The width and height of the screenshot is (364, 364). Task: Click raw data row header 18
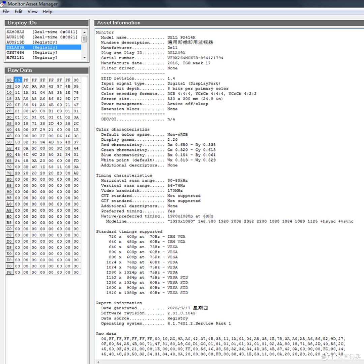pos(9,99)
